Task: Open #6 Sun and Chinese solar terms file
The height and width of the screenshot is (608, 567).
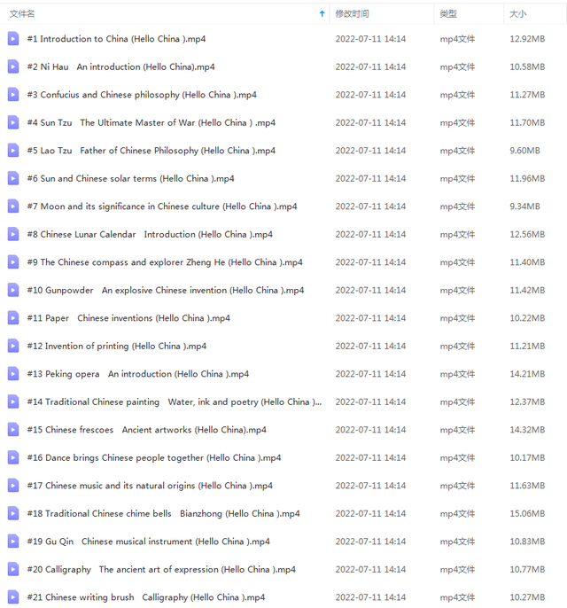Action: (x=130, y=178)
